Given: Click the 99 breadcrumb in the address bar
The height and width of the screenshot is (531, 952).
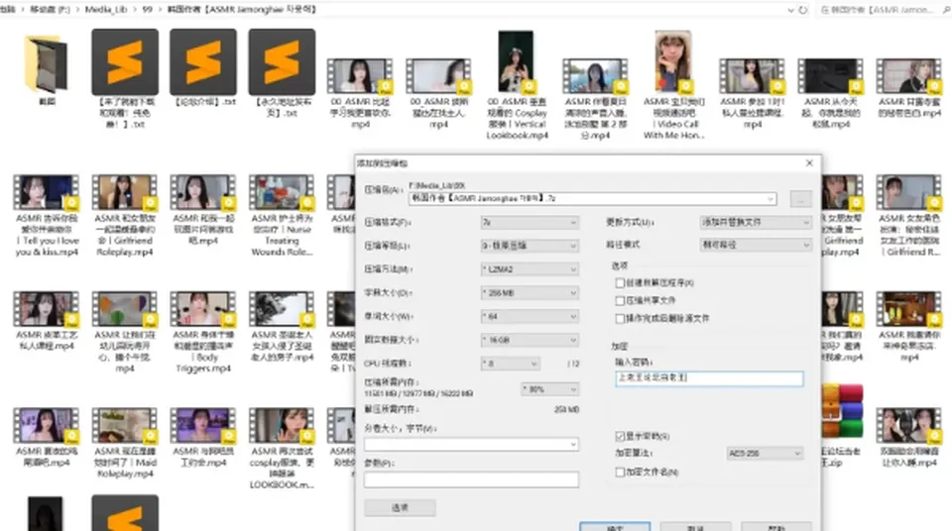Looking at the screenshot, I should (147, 10).
